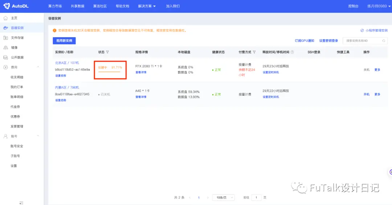Screen dimensions: 392x205
Task: Open 更多 menu for 内蒙A区 instance
Action: point(377,94)
